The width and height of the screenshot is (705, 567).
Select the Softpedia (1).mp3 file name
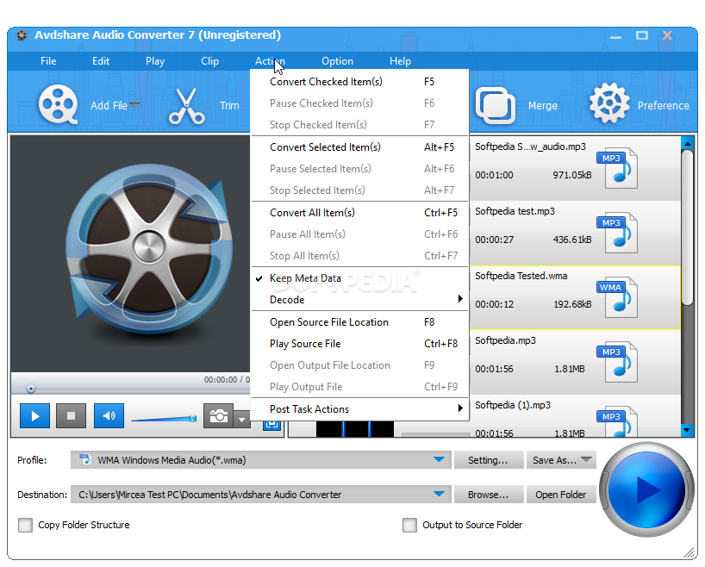click(513, 406)
